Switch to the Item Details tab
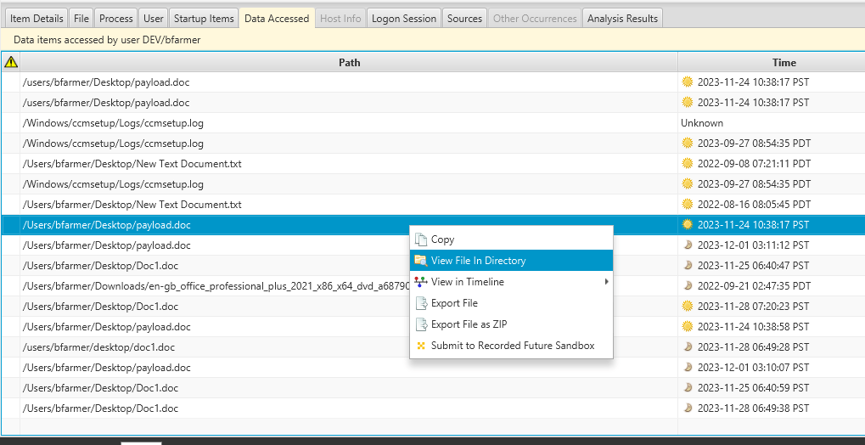Viewport: 865px width, 445px height. pos(37,18)
